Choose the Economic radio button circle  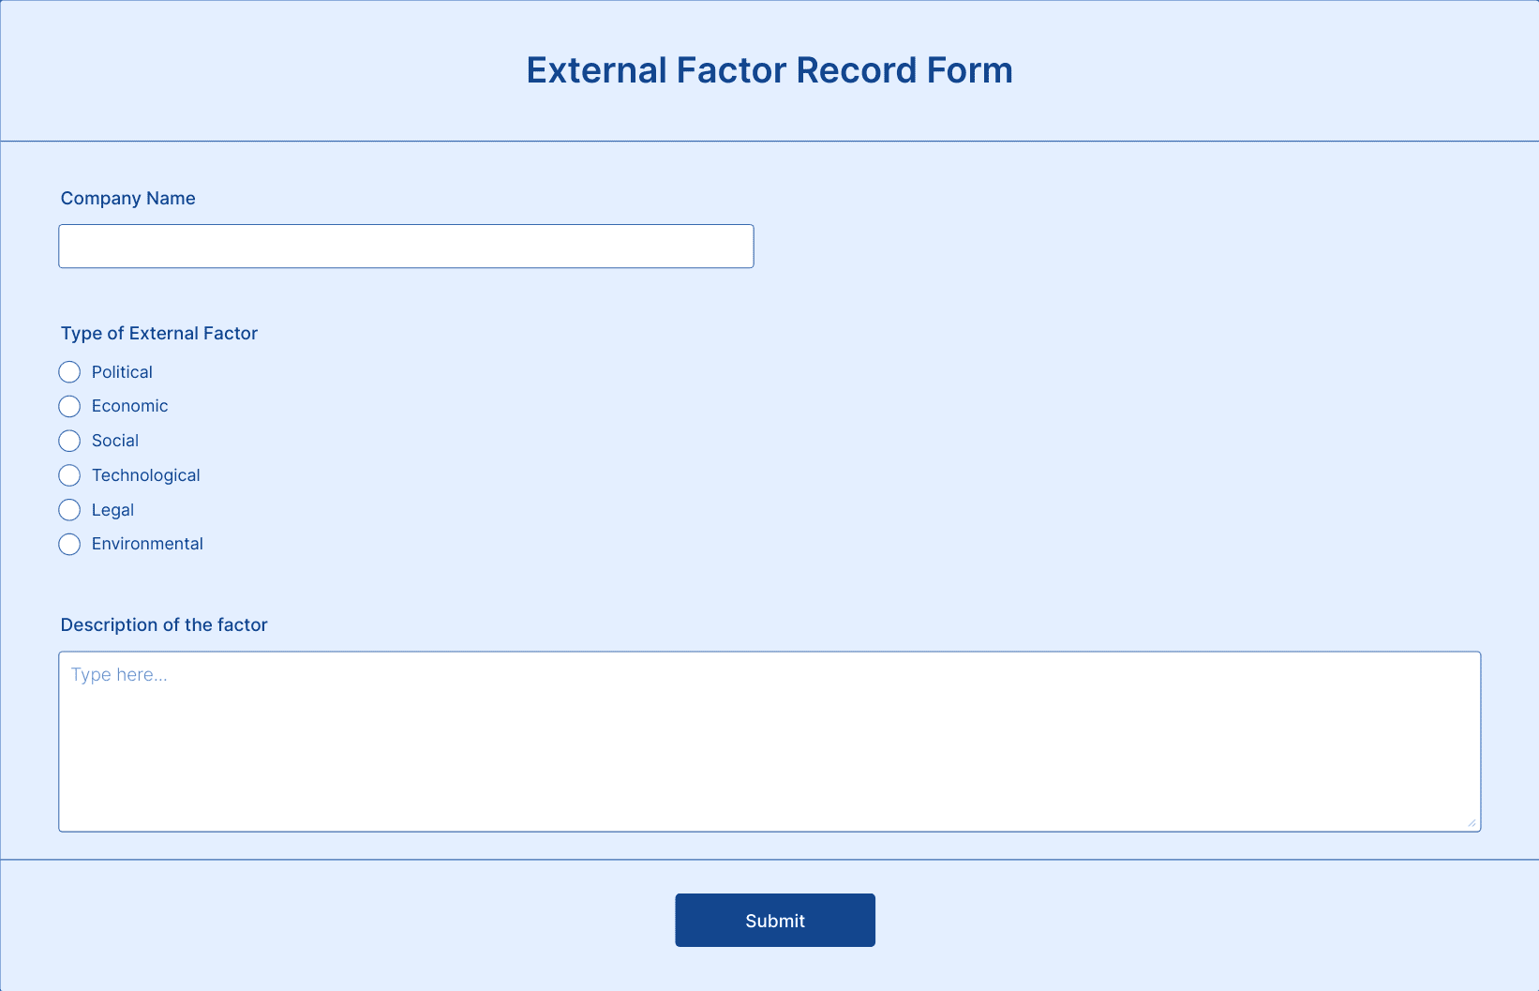pos(69,406)
